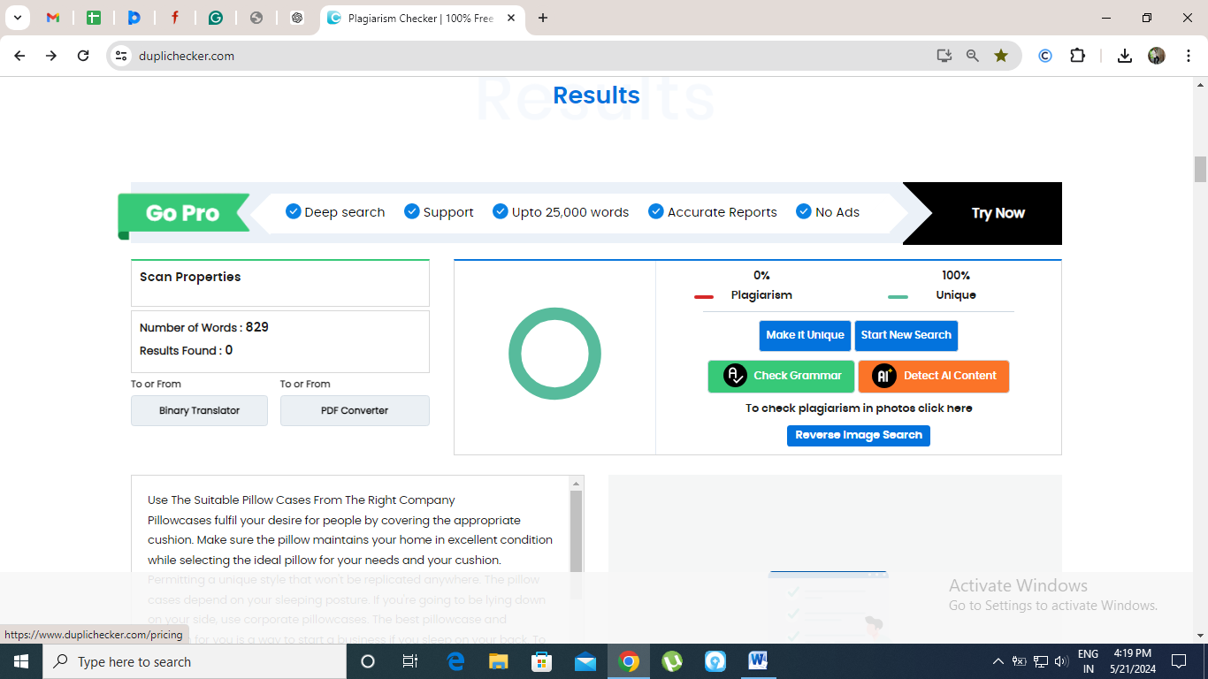Open Microsoft Store from taskbar
1208x679 pixels.
tap(542, 661)
